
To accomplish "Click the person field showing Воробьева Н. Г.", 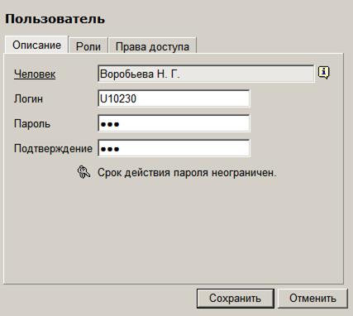I will pyautogui.click(x=206, y=74).
